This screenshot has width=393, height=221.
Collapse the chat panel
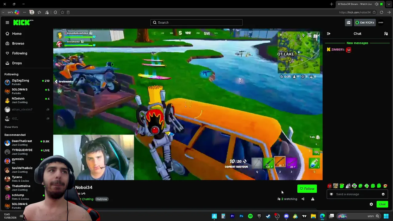tap(329, 34)
